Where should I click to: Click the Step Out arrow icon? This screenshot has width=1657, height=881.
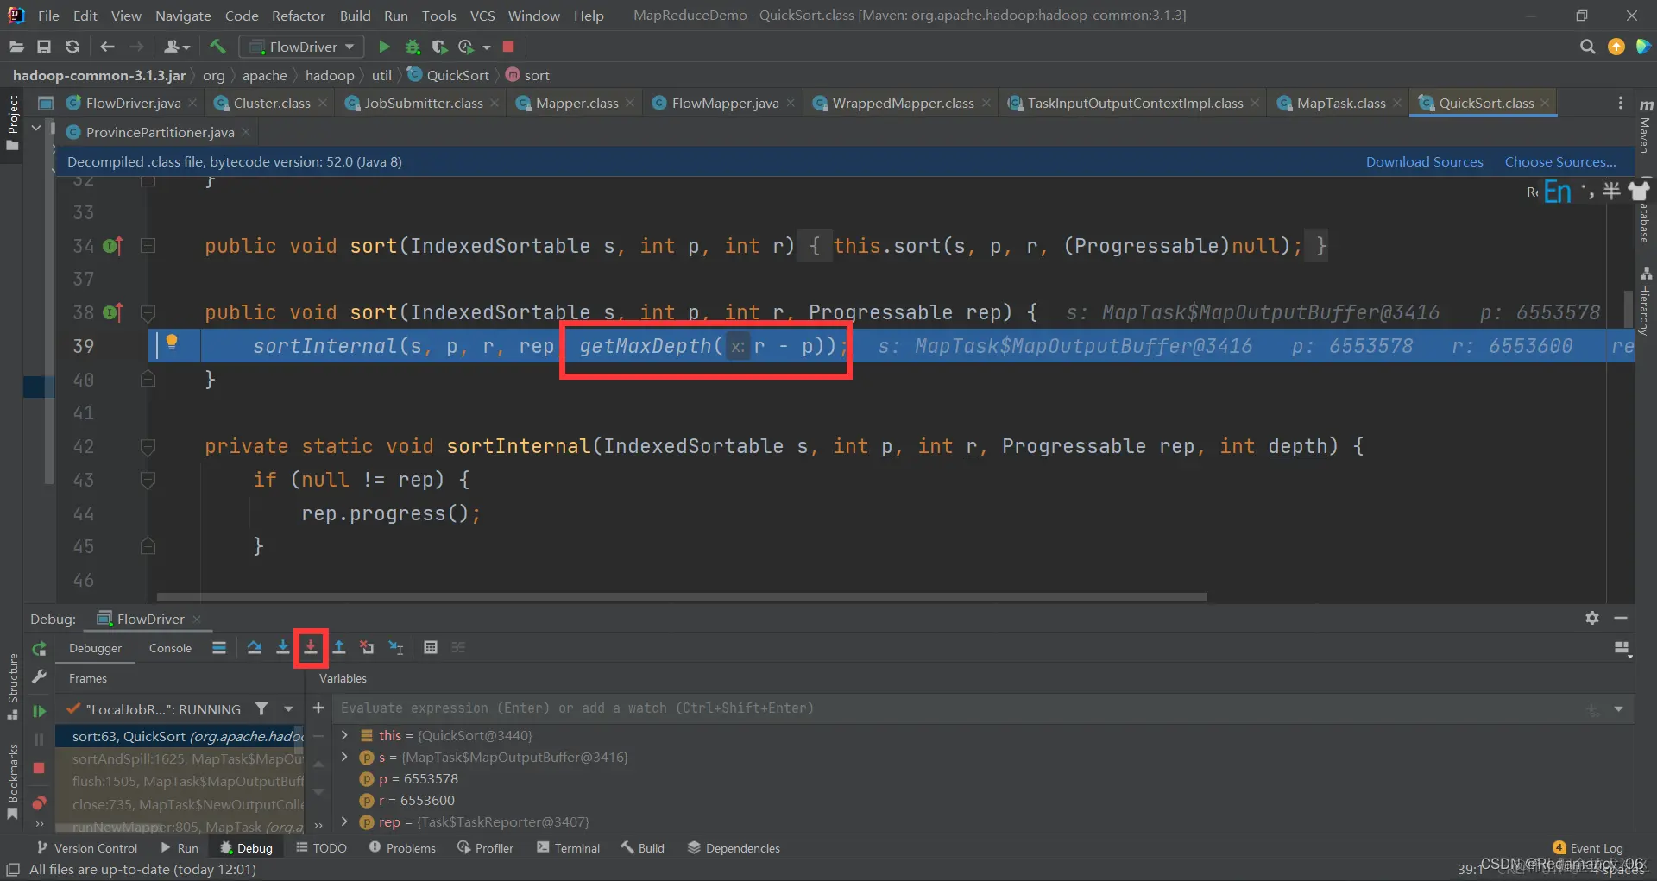[x=339, y=647]
